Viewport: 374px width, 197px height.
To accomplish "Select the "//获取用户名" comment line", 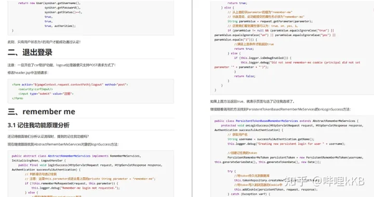I will click(237, 134).
